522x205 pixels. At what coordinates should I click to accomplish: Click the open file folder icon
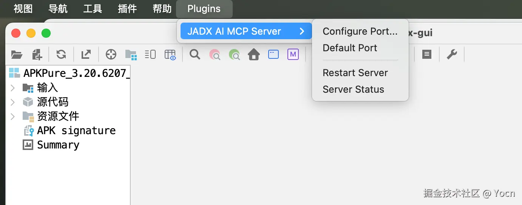pos(17,55)
